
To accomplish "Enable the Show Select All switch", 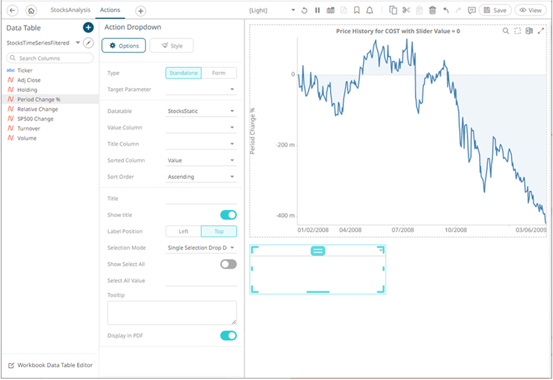I will click(x=228, y=264).
